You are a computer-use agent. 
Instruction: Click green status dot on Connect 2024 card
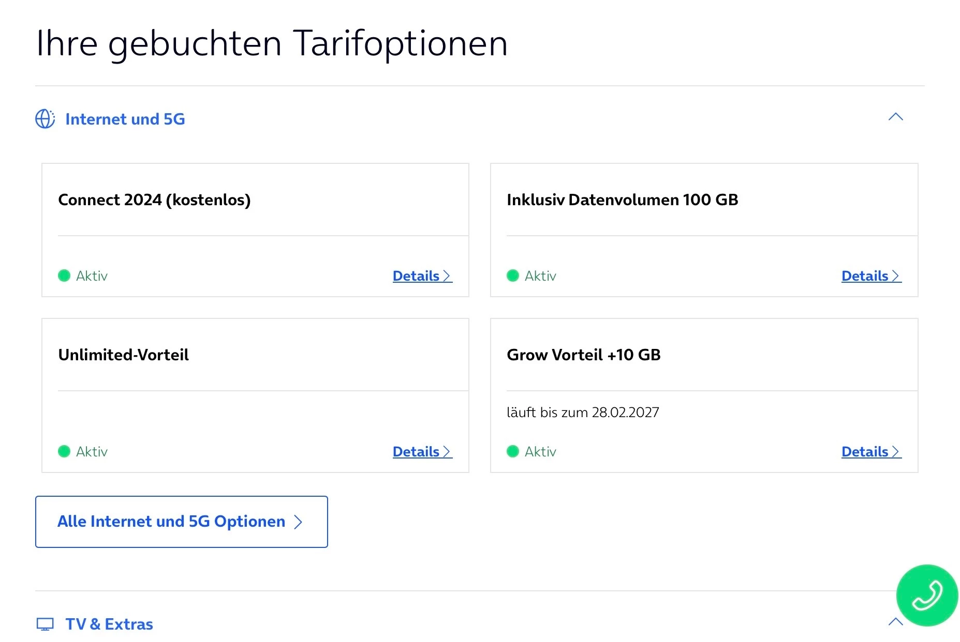click(64, 276)
